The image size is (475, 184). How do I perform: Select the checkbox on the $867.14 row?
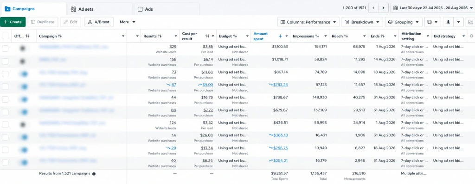click(x=5, y=74)
